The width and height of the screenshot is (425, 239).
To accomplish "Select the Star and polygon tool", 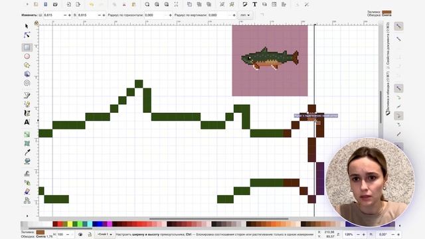I will coord(27,65).
